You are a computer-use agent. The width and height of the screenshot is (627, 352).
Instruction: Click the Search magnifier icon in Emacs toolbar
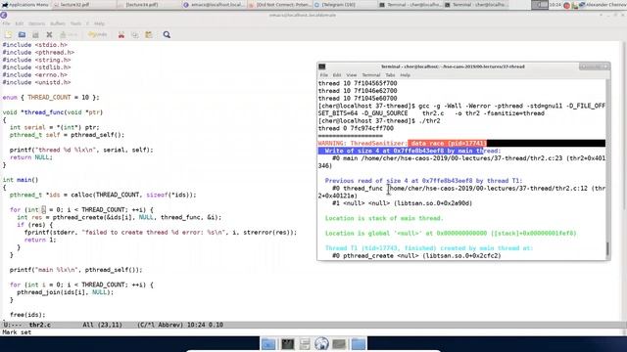(167, 35)
